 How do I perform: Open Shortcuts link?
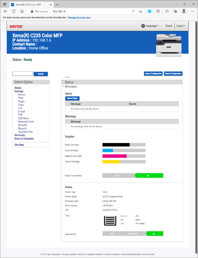click(20, 135)
